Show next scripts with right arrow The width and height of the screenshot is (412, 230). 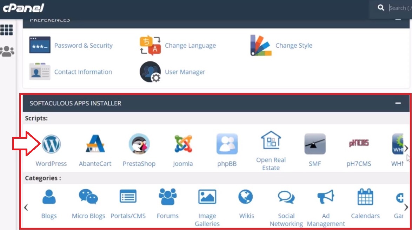click(406, 148)
